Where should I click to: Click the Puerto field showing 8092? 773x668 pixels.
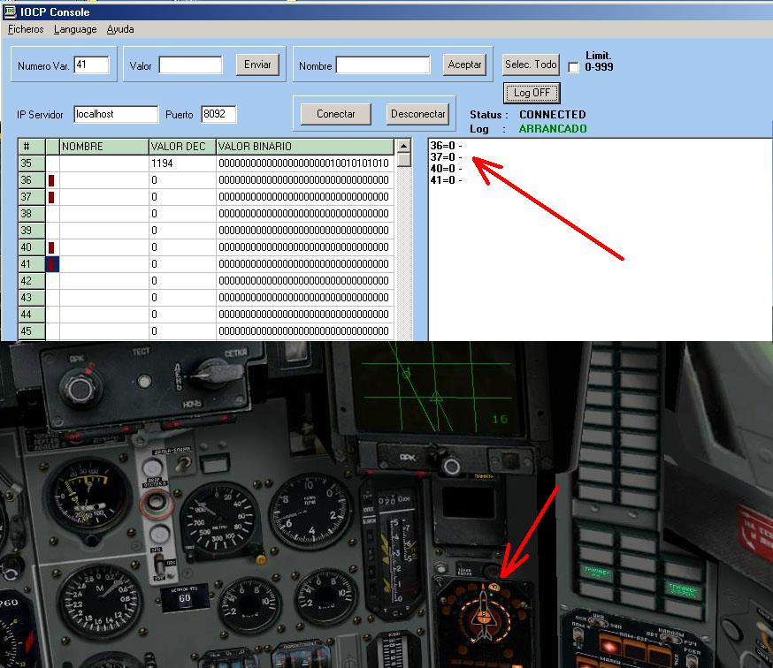pos(218,114)
